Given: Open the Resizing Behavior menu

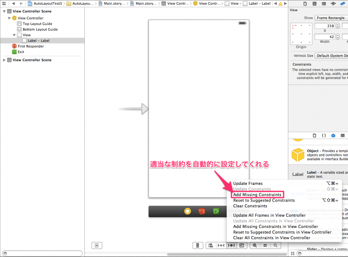Looking at the screenshot, I should (x=242, y=245).
